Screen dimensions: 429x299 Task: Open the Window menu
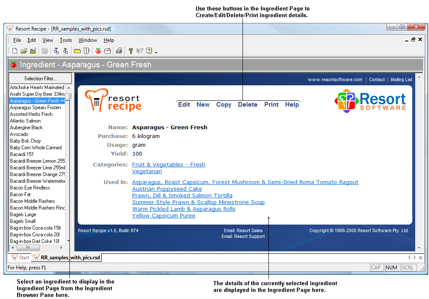[x=88, y=40]
